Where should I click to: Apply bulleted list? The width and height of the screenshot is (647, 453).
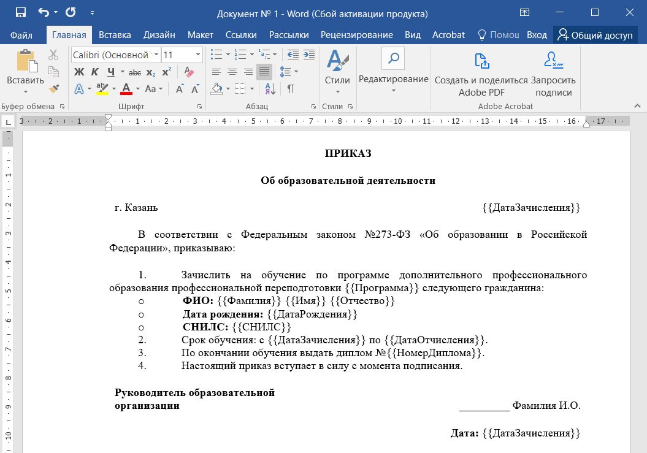point(216,55)
